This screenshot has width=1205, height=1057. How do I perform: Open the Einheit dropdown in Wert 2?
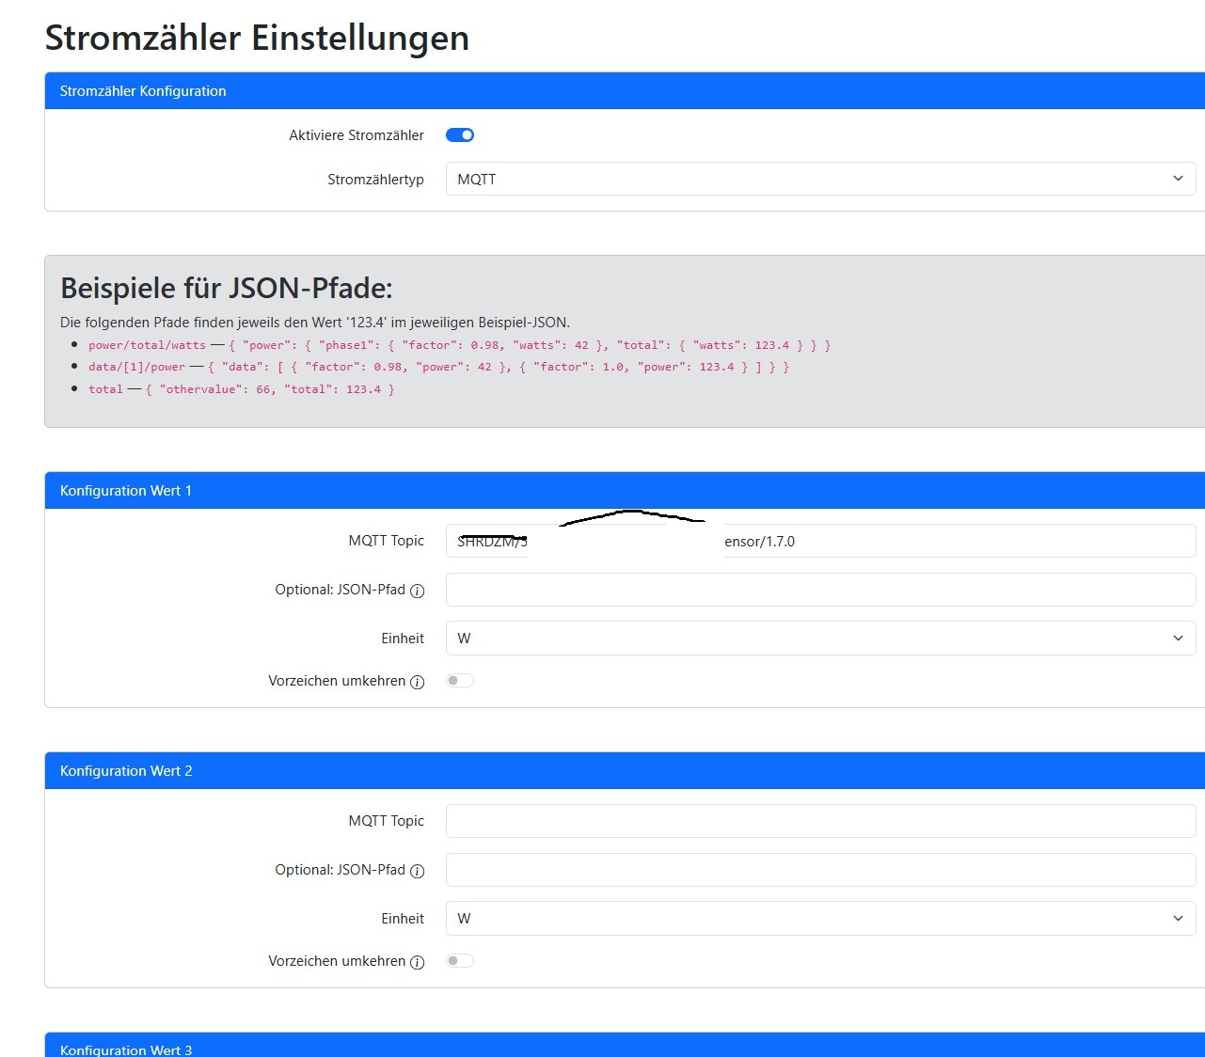(820, 918)
